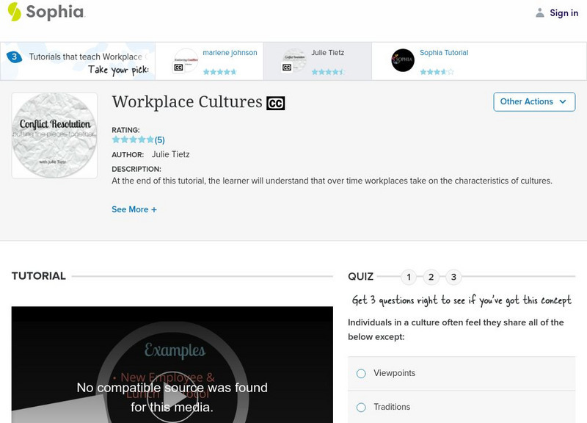Click the chevron on Other Actions button

[x=562, y=102]
